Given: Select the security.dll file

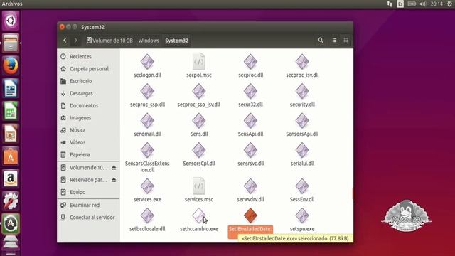Looking at the screenshot, I should pyautogui.click(x=302, y=95).
